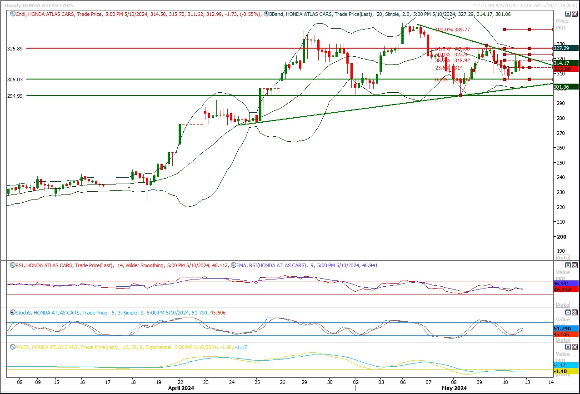
Task: Click the 306.03 horizontal line label
Action: pos(15,80)
